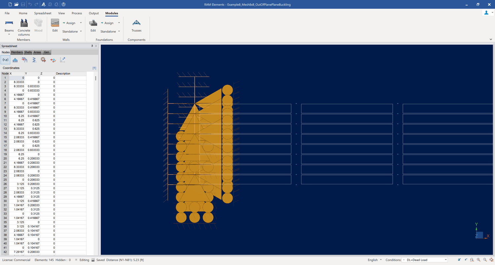
Task: Click the Walls Assign button
Action: coord(69,23)
